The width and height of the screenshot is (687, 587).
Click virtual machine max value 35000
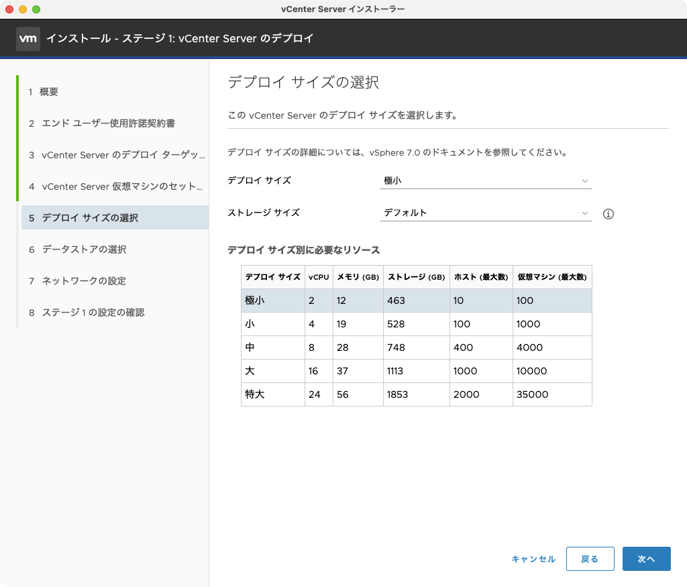click(x=532, y=394)
